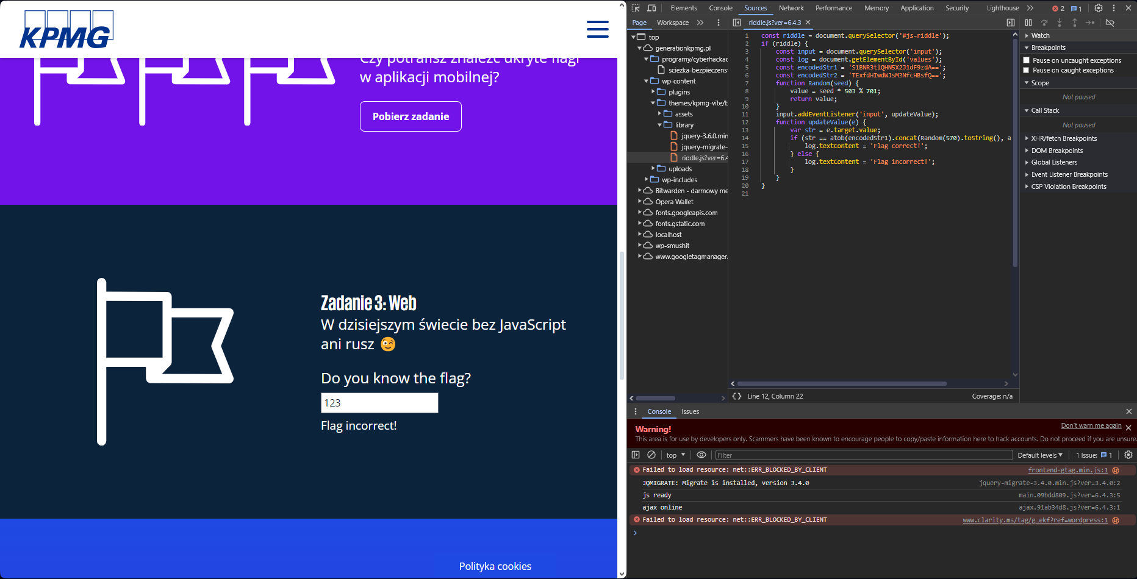Screen dimensions: 1137x579
Task: Pretty print the source with braces icon
Action: coord(737,396)
